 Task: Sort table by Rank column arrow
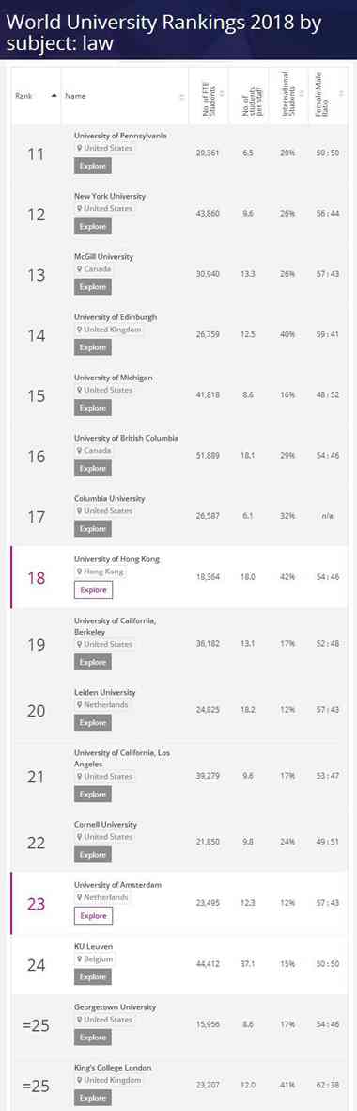coord(54,96)
